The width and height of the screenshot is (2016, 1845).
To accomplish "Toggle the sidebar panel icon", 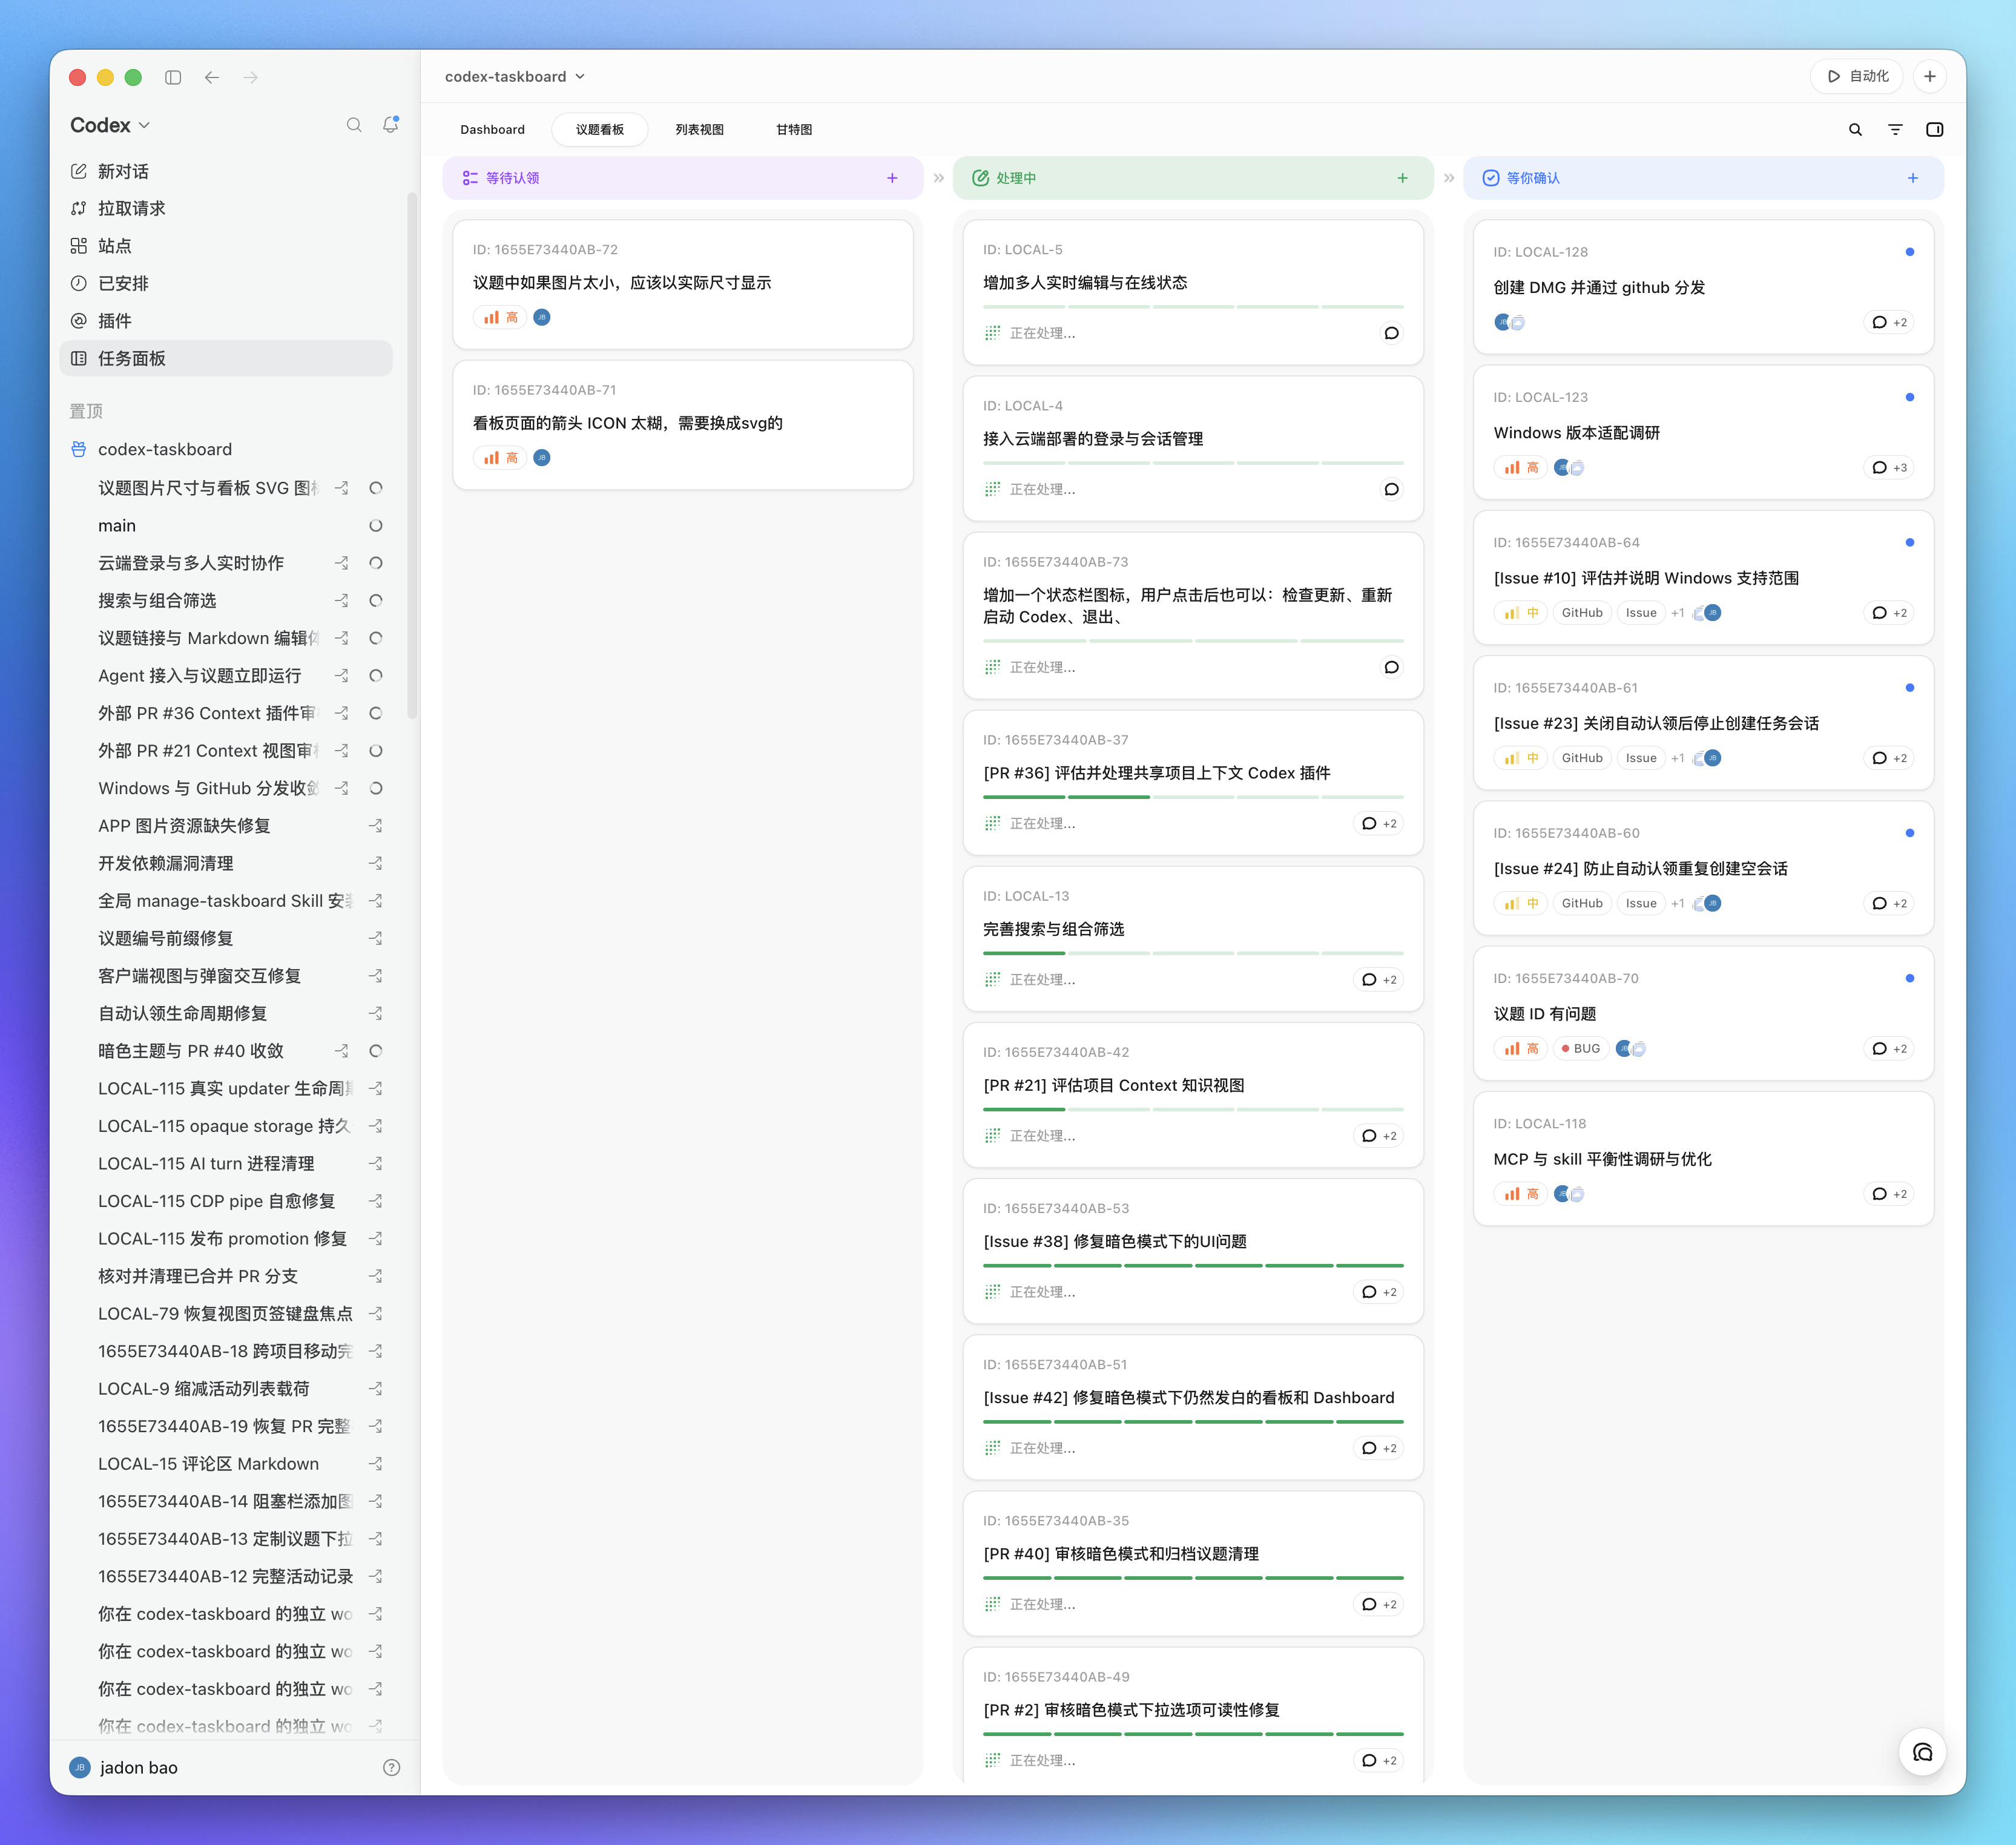I will (173, 77).
